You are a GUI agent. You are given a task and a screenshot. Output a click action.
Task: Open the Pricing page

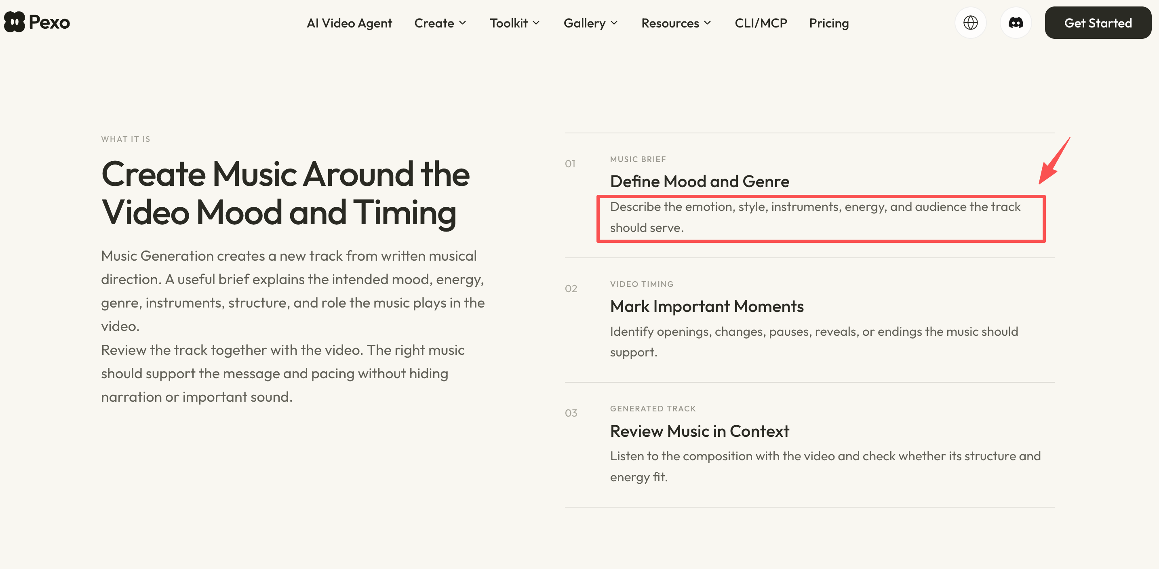click(x=829, y=23)
